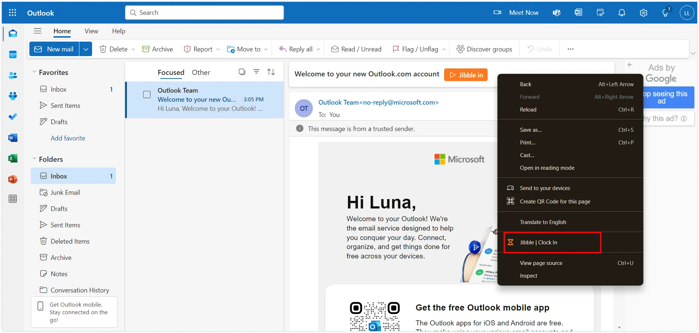
Task: Open Excel app in left sidebar
Action: [13, 159]
